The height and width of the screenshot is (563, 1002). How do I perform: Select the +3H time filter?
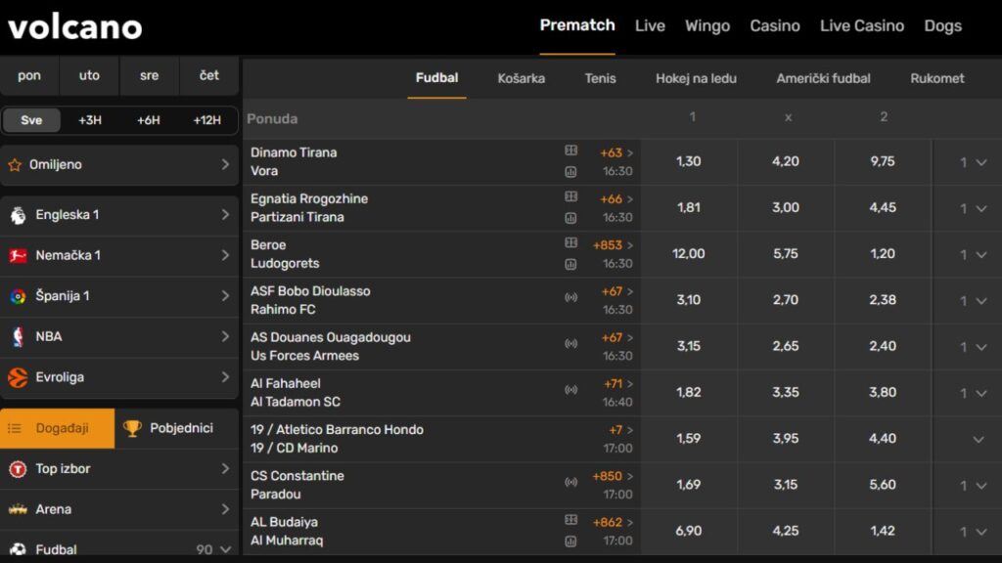(90, 120)
